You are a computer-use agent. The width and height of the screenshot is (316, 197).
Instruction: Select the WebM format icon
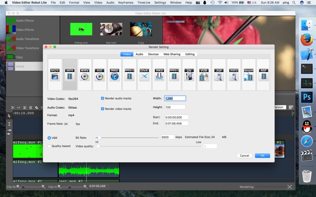pyautogui.click(x=249, y=74)
